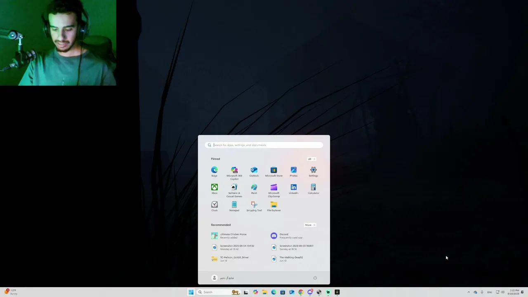The image size is (528, 297).
Task: Launch Paint from pinned apps
Action: (254, 189)
